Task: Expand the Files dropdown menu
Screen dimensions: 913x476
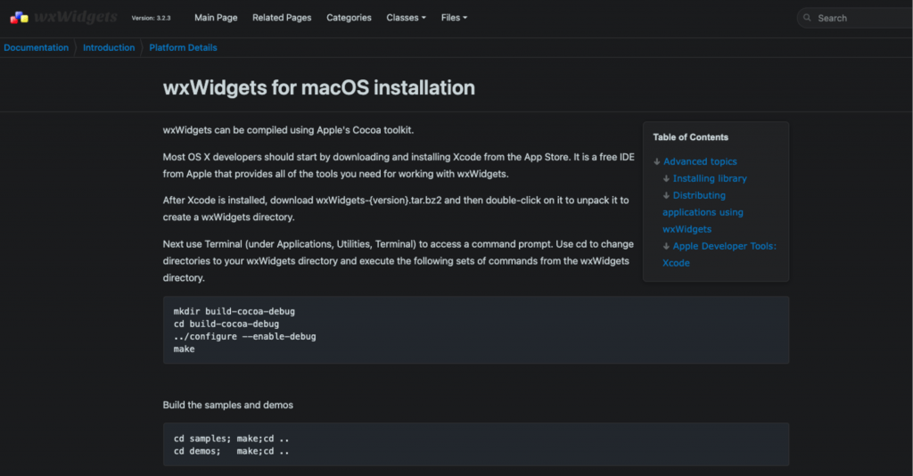Action: 454,18
